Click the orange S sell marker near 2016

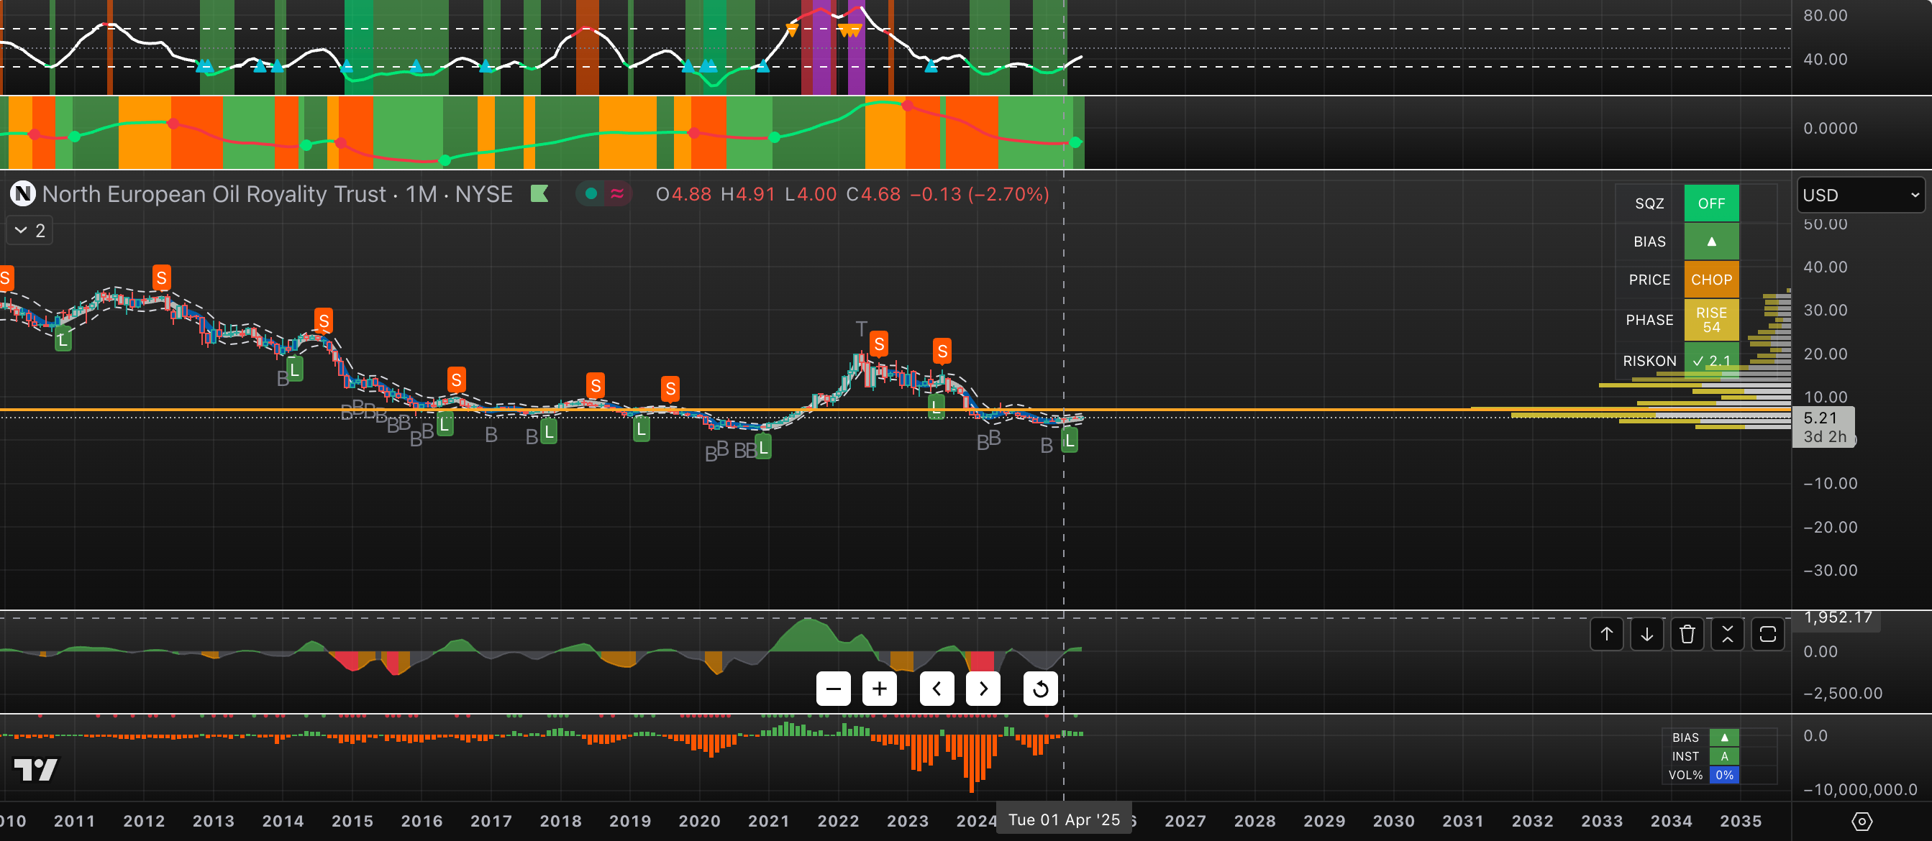(456, 380)
